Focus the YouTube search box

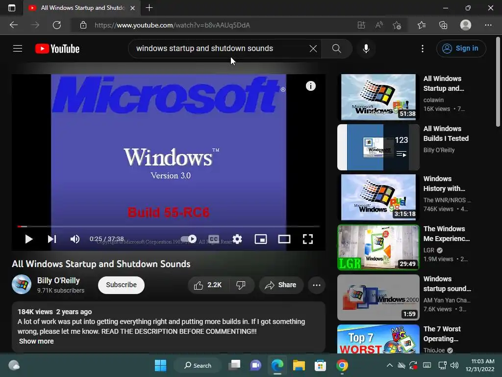click(x=221, y=49)
